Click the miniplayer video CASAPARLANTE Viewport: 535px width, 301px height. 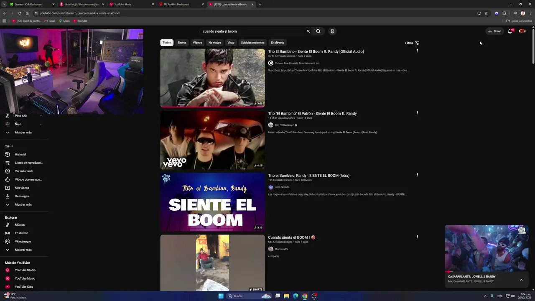click(487, 249)
